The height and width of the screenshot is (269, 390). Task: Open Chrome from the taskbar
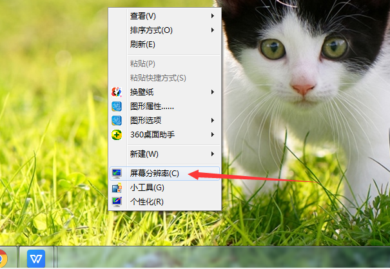pos(3,259)
